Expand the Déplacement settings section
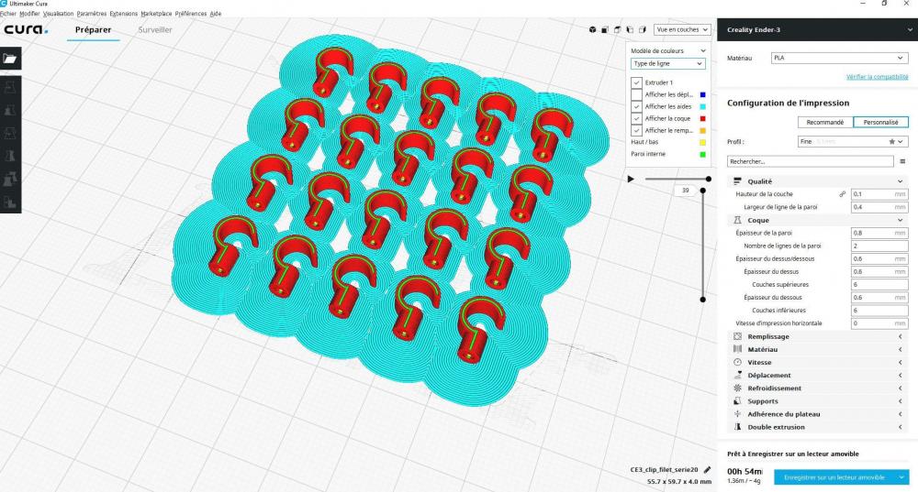This screenshot has width=918, height=492. tap(900, 375)
